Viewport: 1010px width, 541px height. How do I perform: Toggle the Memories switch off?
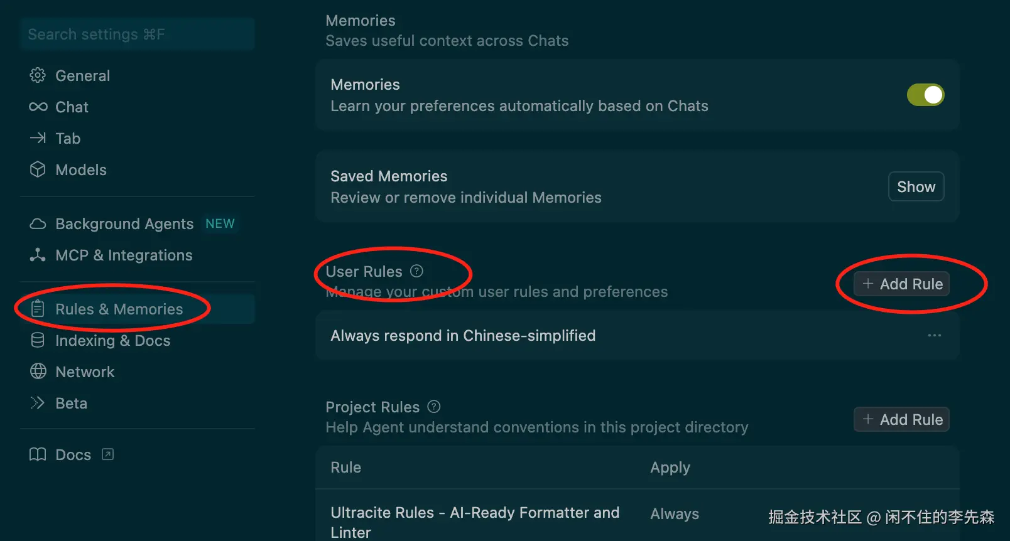click(x=925, y=95)
